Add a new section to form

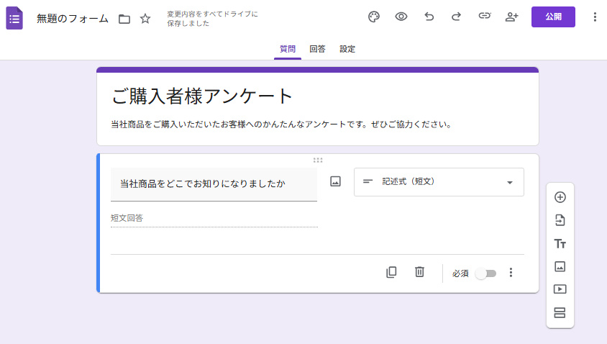click(x=560, y=312)
